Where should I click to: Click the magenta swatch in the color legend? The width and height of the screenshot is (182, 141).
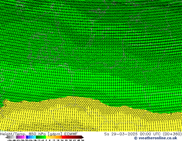[23, 137]
